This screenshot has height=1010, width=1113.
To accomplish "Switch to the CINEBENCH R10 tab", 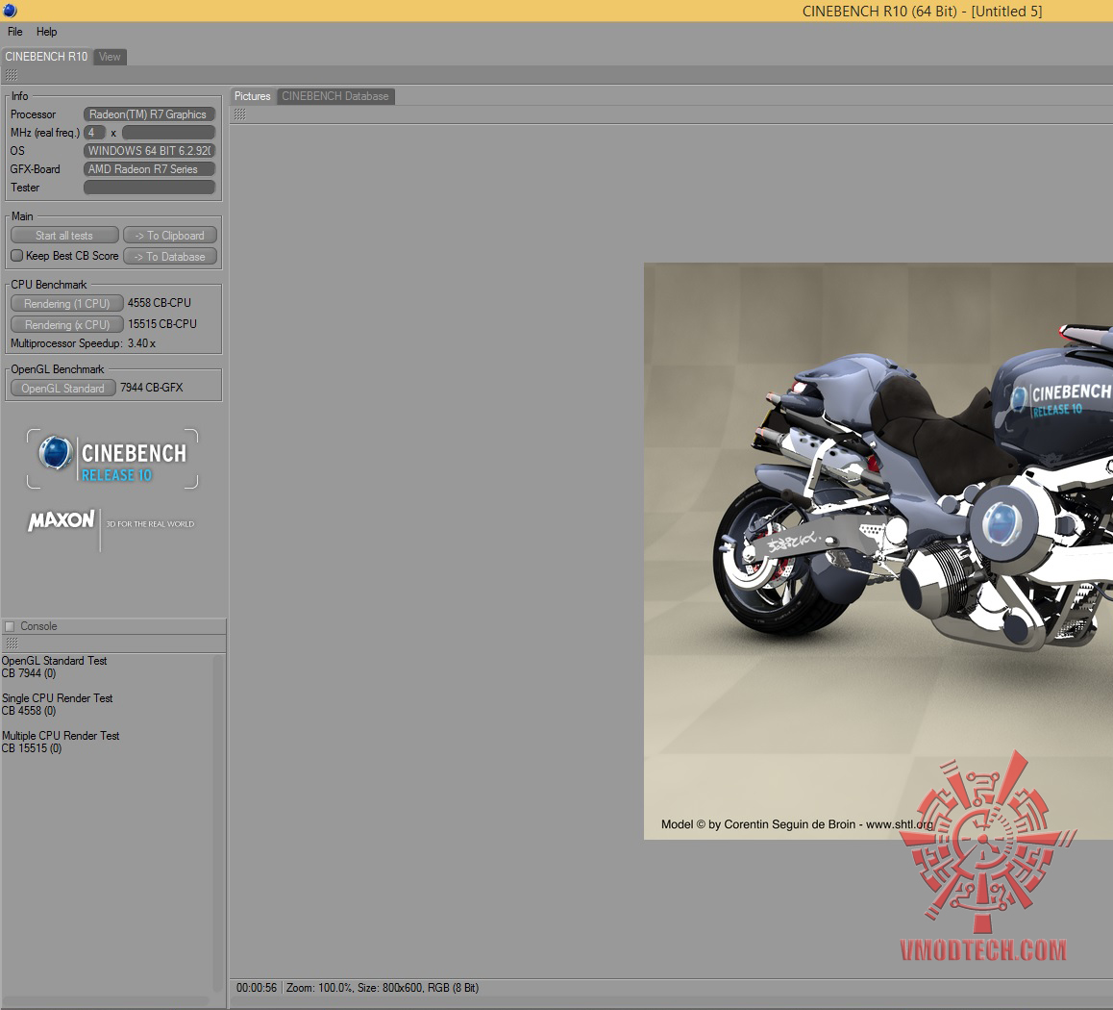I will [x=46, y=57].
